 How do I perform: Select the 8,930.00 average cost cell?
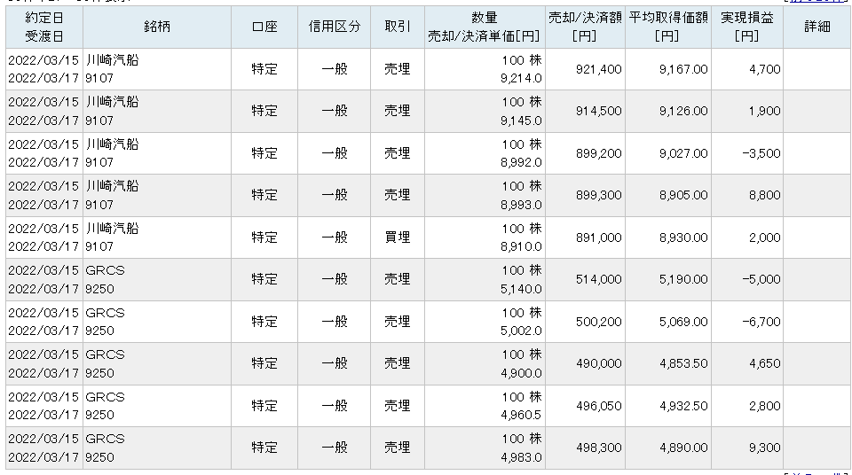tap(668, 237)
